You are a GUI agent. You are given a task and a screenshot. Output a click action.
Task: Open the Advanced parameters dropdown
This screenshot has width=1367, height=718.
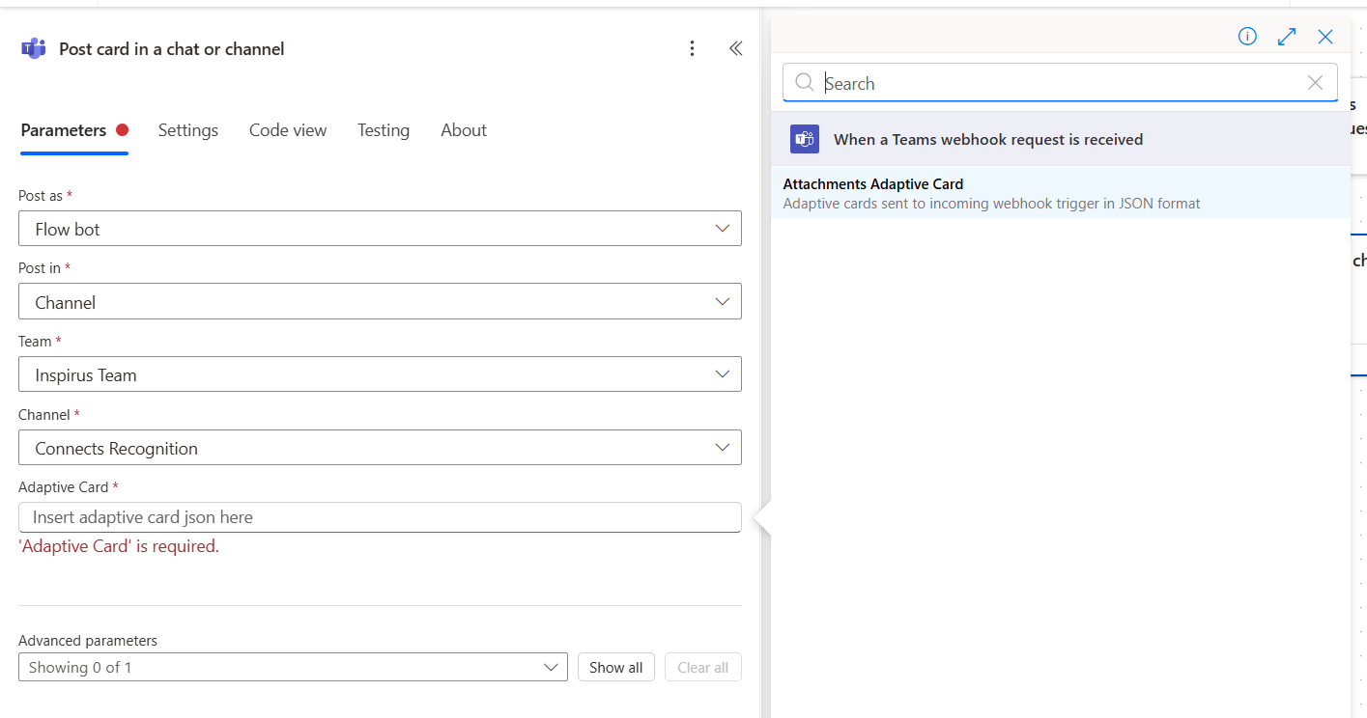[293, 667]
